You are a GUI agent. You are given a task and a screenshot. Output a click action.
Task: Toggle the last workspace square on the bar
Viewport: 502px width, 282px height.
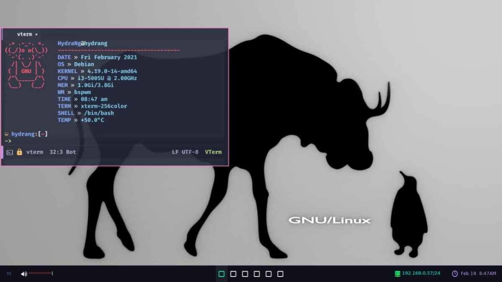280,274
